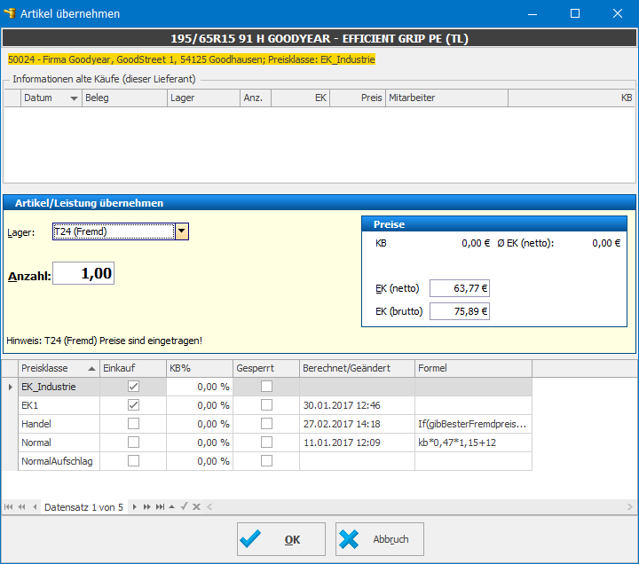Click date cell 11.01.2017 12:09
Screen dimensions: 639x564
pyautogui.click(x=358, y=443)
